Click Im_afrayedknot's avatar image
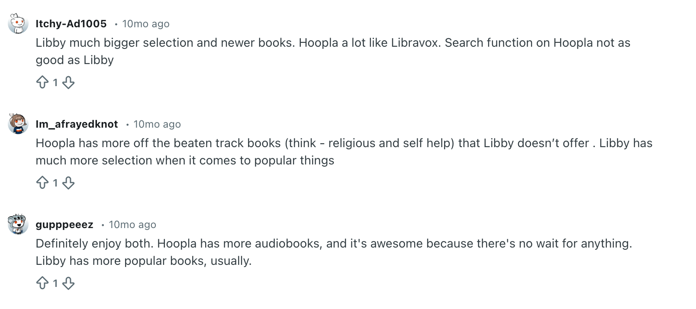Screen dimensions: 696x309 [x=18, y=124]
